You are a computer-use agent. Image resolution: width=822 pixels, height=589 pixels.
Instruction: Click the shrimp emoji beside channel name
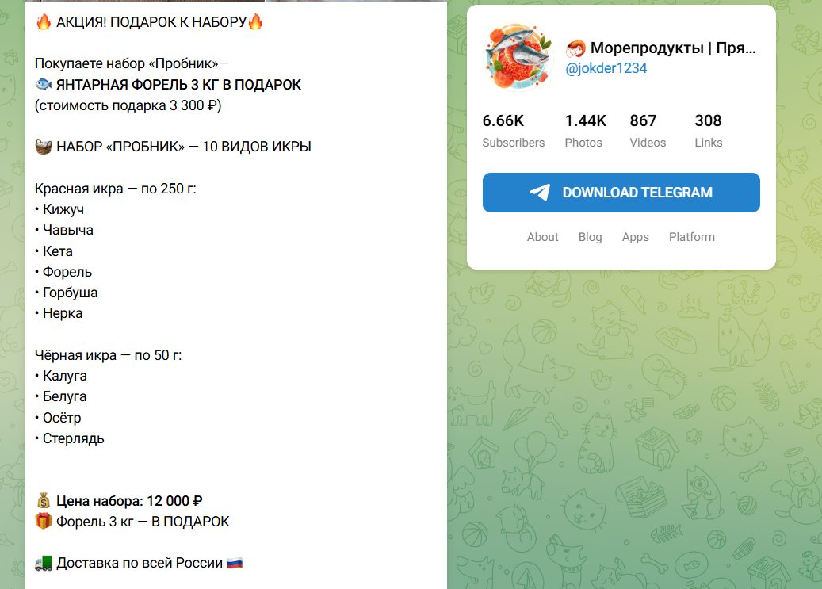tap(575, 49)
